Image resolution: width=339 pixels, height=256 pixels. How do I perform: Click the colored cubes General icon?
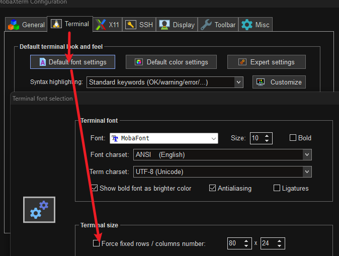click(x=14, y=25)
